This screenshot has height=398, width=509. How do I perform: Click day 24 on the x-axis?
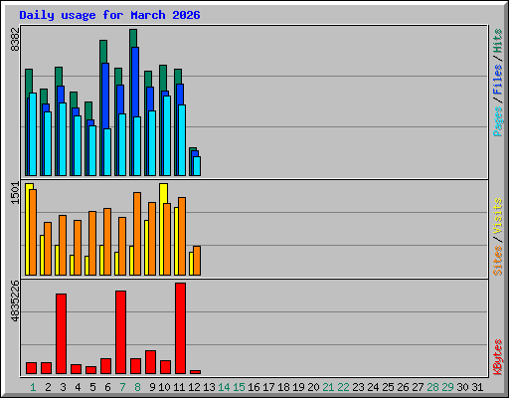(x=373, y=387)
